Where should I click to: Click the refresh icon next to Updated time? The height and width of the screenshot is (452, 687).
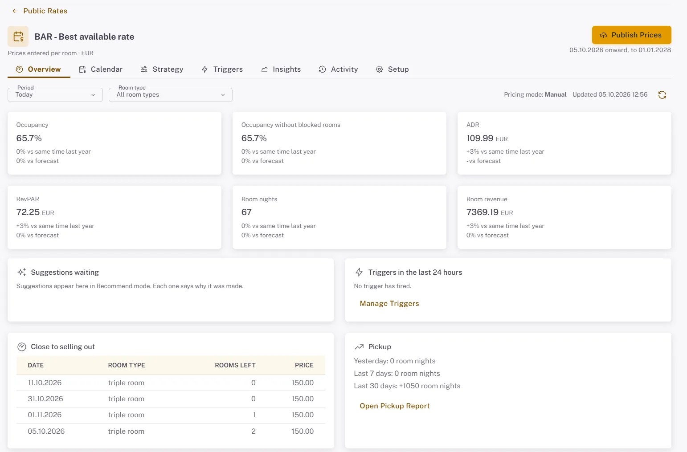pyautogui.click(x=662, y=95)
